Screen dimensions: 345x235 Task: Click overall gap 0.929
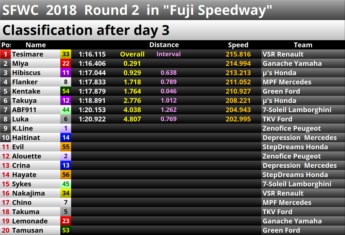(x=132, y=73)
